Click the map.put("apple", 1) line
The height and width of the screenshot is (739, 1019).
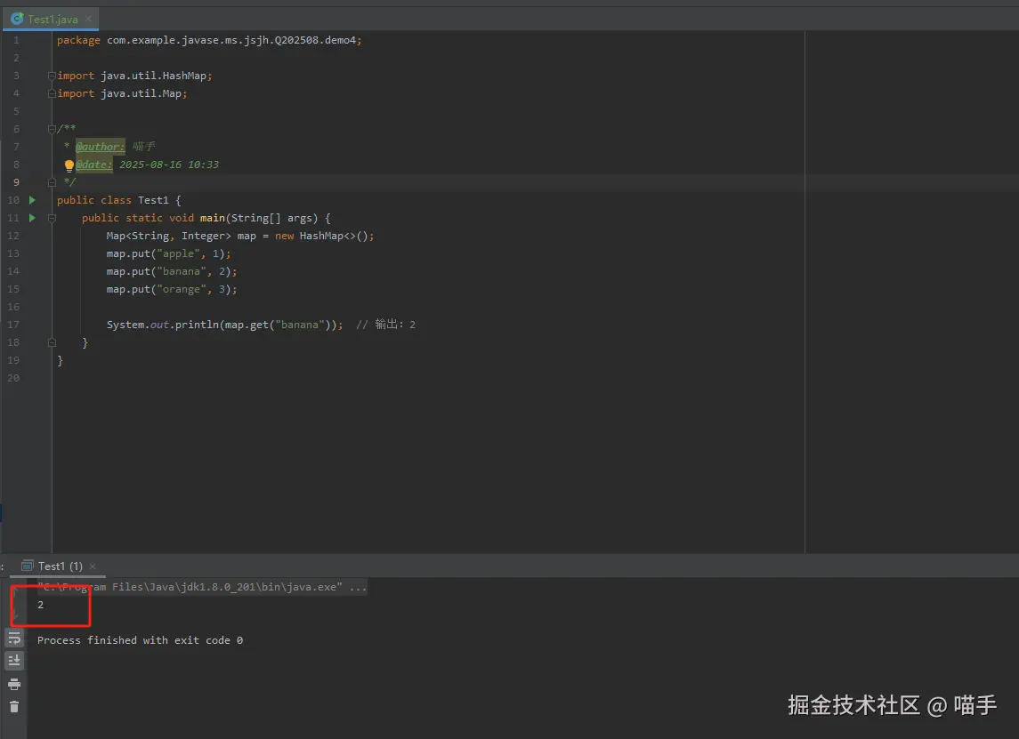pos(168,253)
